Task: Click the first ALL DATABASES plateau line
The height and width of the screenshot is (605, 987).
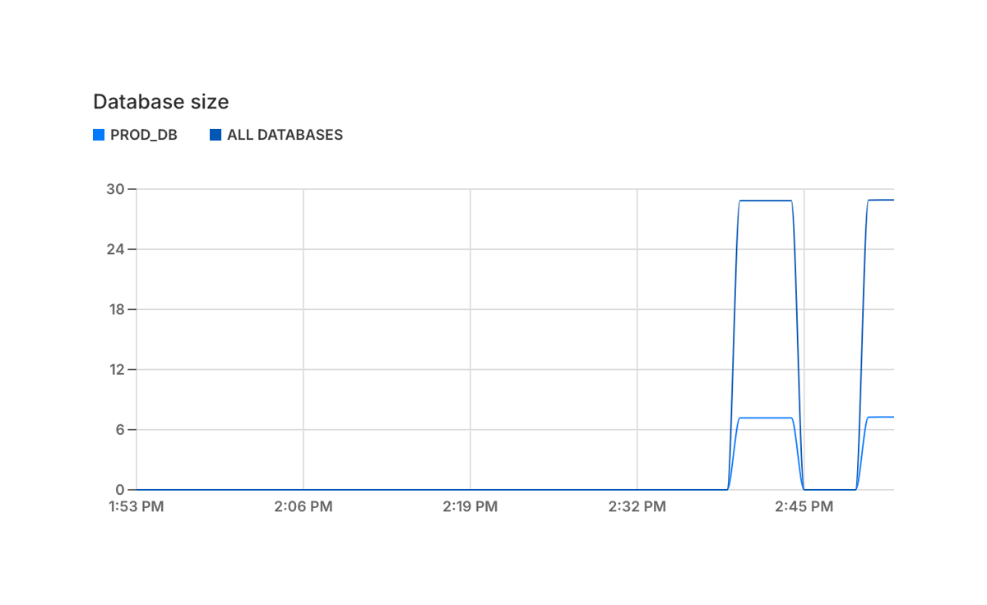Action: coord(765,201)
